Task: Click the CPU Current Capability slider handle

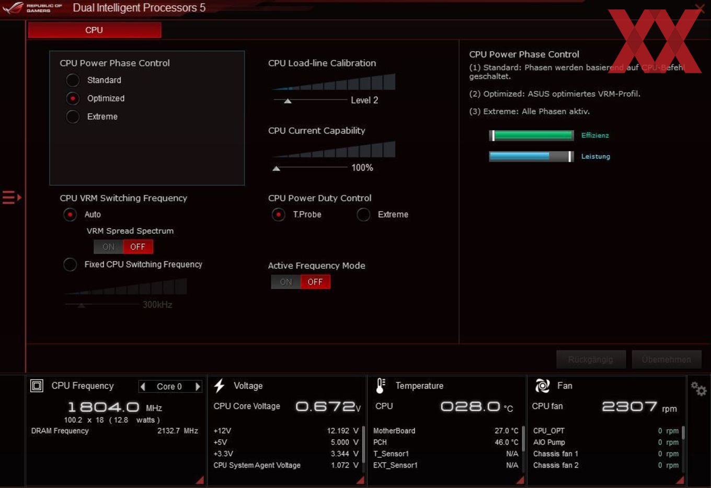Action: [277, 168]
